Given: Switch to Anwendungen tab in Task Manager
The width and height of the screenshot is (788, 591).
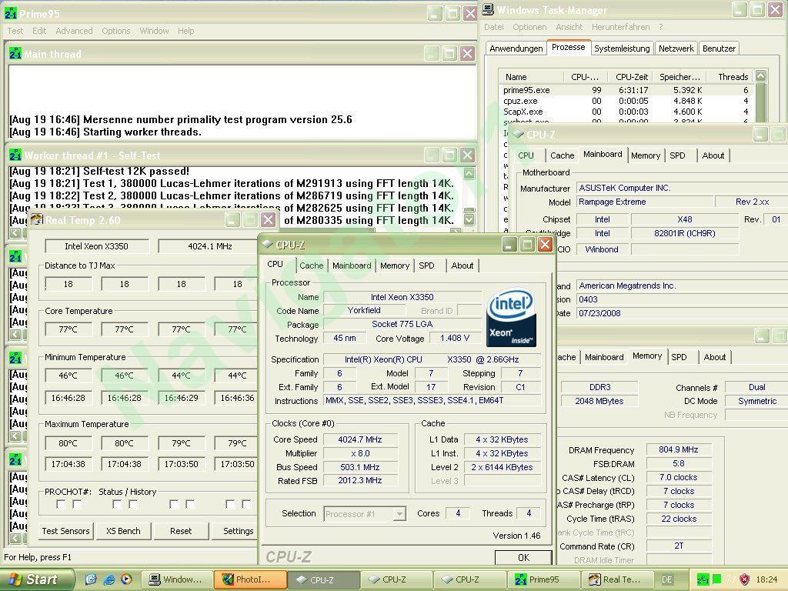Looking at the screenshot, I should (x=516, y=48).
